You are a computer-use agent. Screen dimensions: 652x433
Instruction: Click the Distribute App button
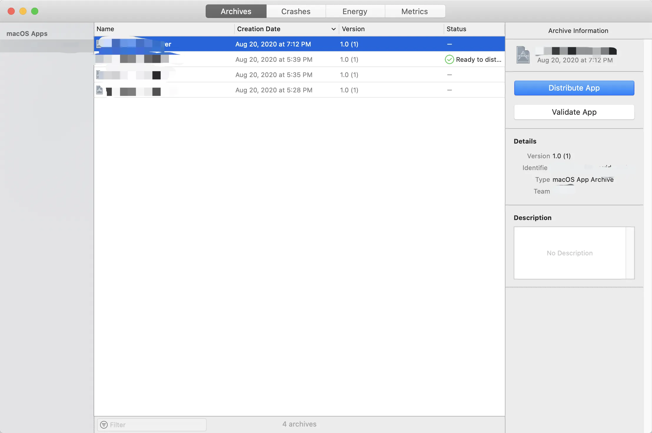[x=574, y=88]
